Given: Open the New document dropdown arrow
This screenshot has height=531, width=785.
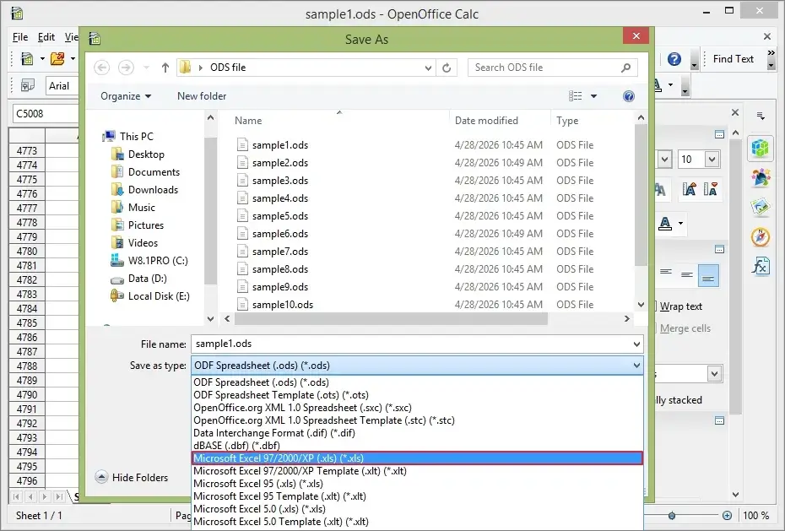Looking at the screenshot, I should (x=42, y=59).
